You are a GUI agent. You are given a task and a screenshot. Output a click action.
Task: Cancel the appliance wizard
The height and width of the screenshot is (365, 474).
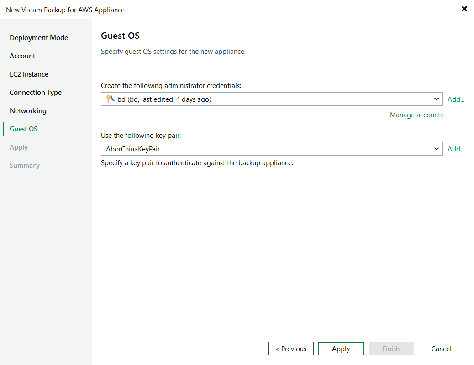point(442,349)
